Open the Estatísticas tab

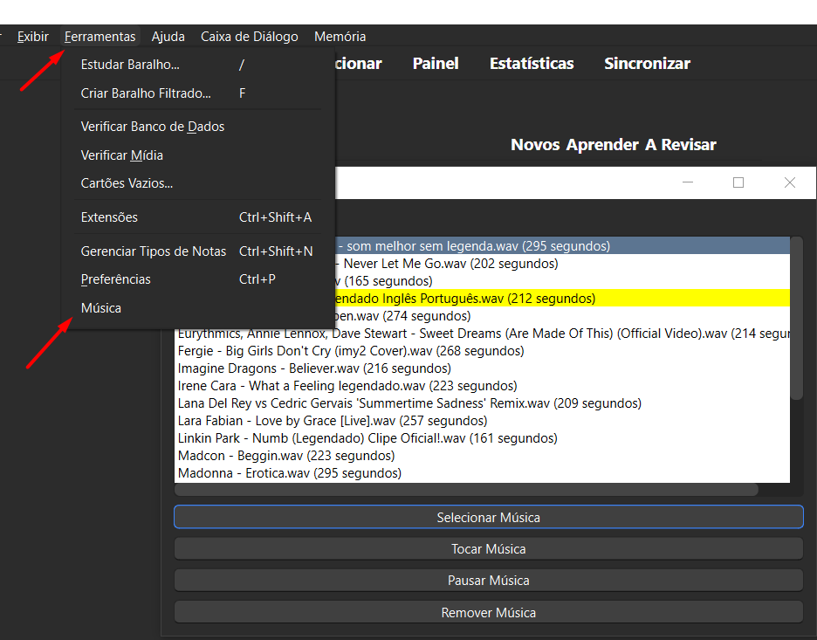[531, 64]
